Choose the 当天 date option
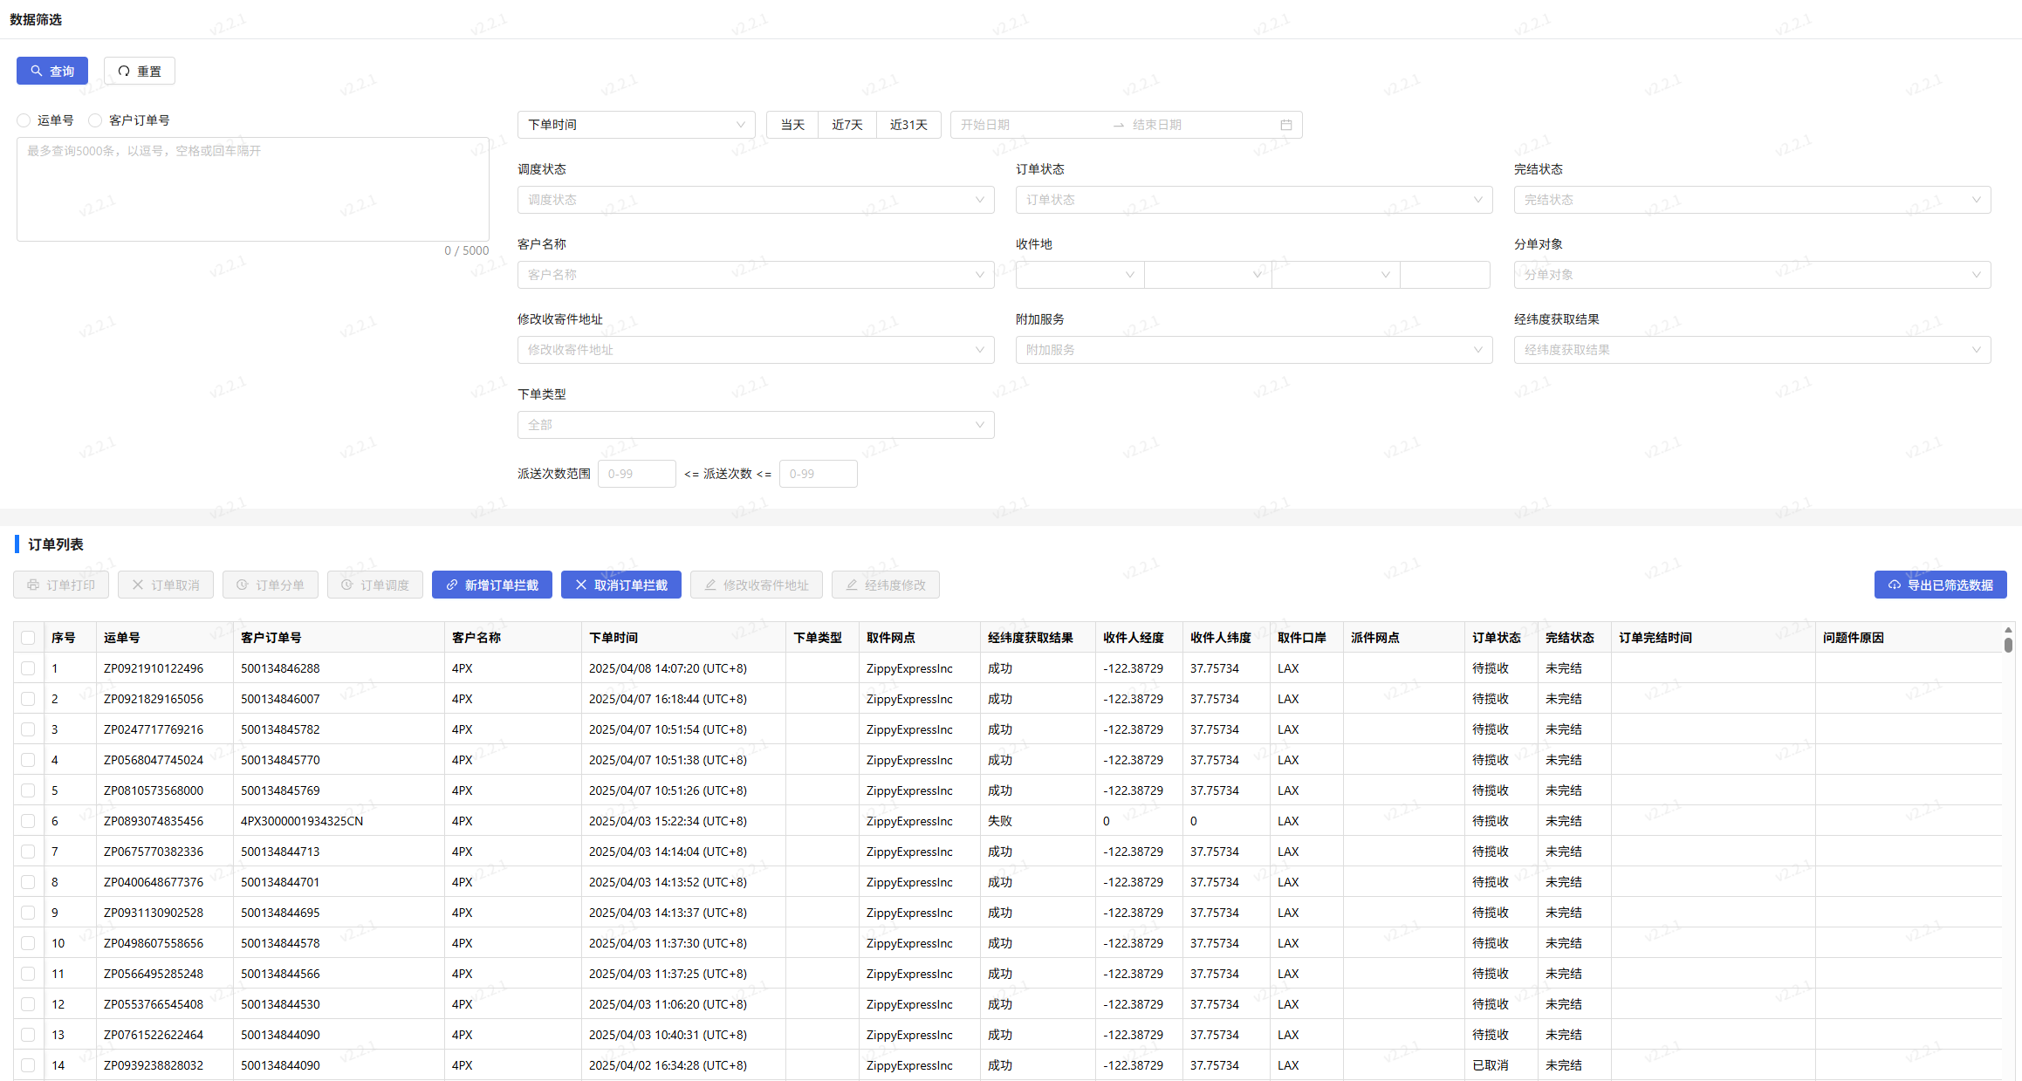Screen dimensions: 2022x1081 792,125
